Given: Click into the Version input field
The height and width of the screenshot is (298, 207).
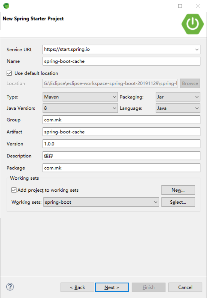Looking at the screenshot, I should click(x=121, y=144).
